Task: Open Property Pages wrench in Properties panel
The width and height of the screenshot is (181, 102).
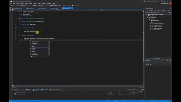Action: [x=150, y=65]
